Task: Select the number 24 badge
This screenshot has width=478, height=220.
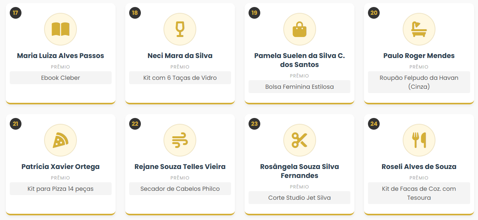Action: [x=374, y=124]
